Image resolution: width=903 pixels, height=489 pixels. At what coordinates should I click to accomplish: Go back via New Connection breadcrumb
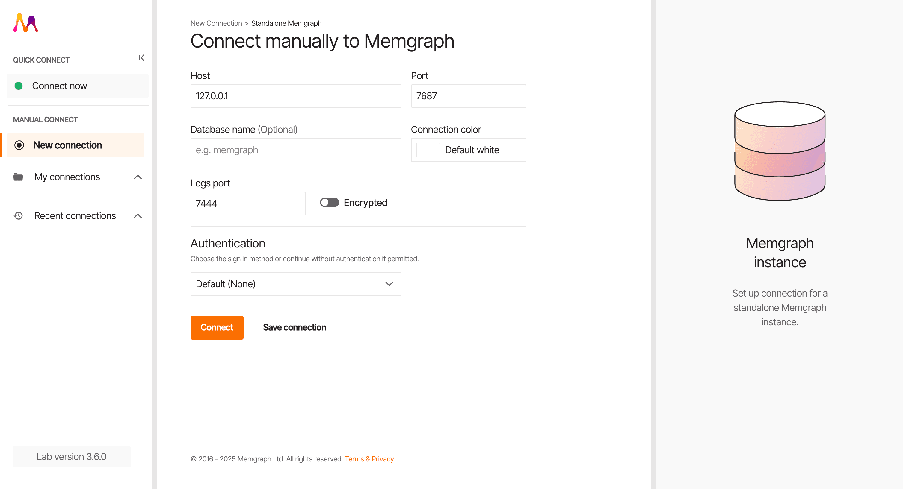click(x=216, y=23)
